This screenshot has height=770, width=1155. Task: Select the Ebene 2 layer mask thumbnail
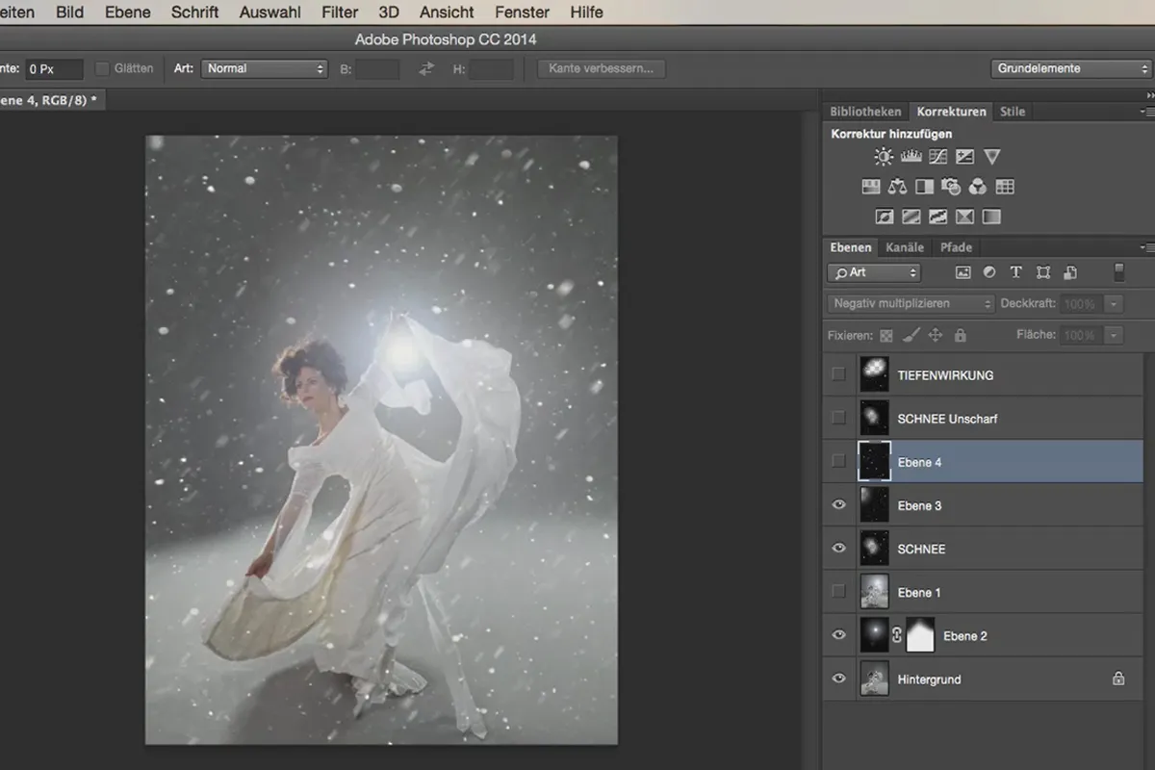click(x=921, y=635)
